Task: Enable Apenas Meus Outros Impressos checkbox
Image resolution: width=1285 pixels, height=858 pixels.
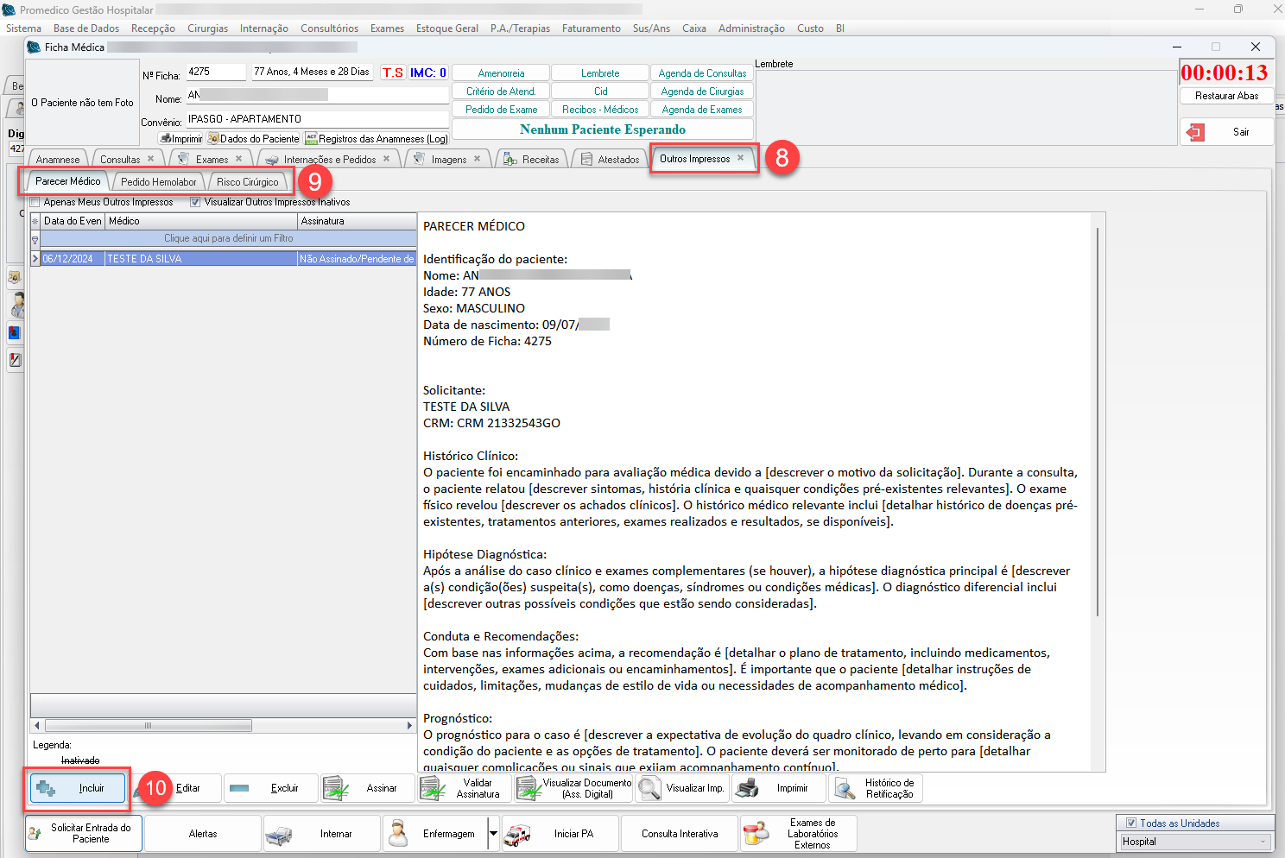Action: (35, 202)
